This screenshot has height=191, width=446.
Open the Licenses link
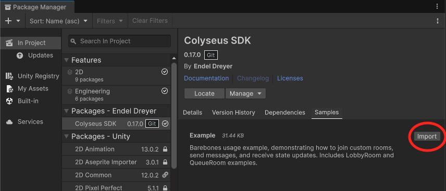coord(290,78)
